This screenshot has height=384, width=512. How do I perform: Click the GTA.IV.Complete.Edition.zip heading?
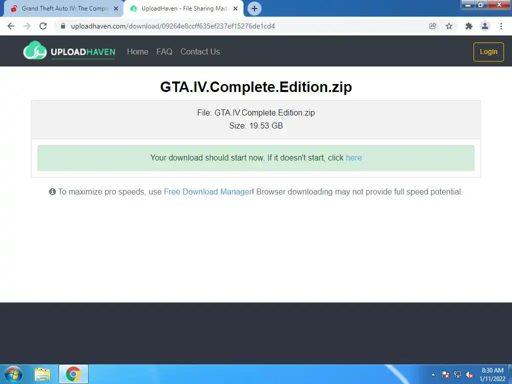[256, 87]
